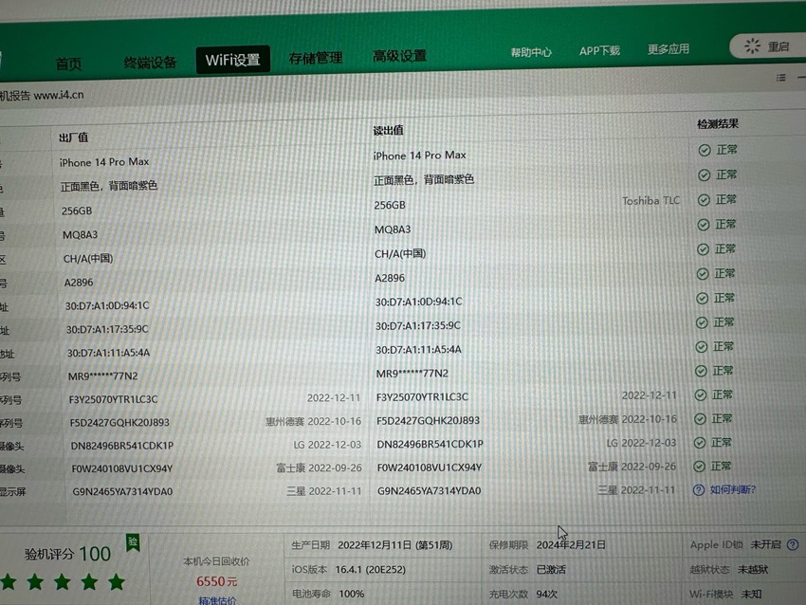Click the www.i4.cn report title text
The height and width of the screenshot is (605, 806).
(59, 95)
